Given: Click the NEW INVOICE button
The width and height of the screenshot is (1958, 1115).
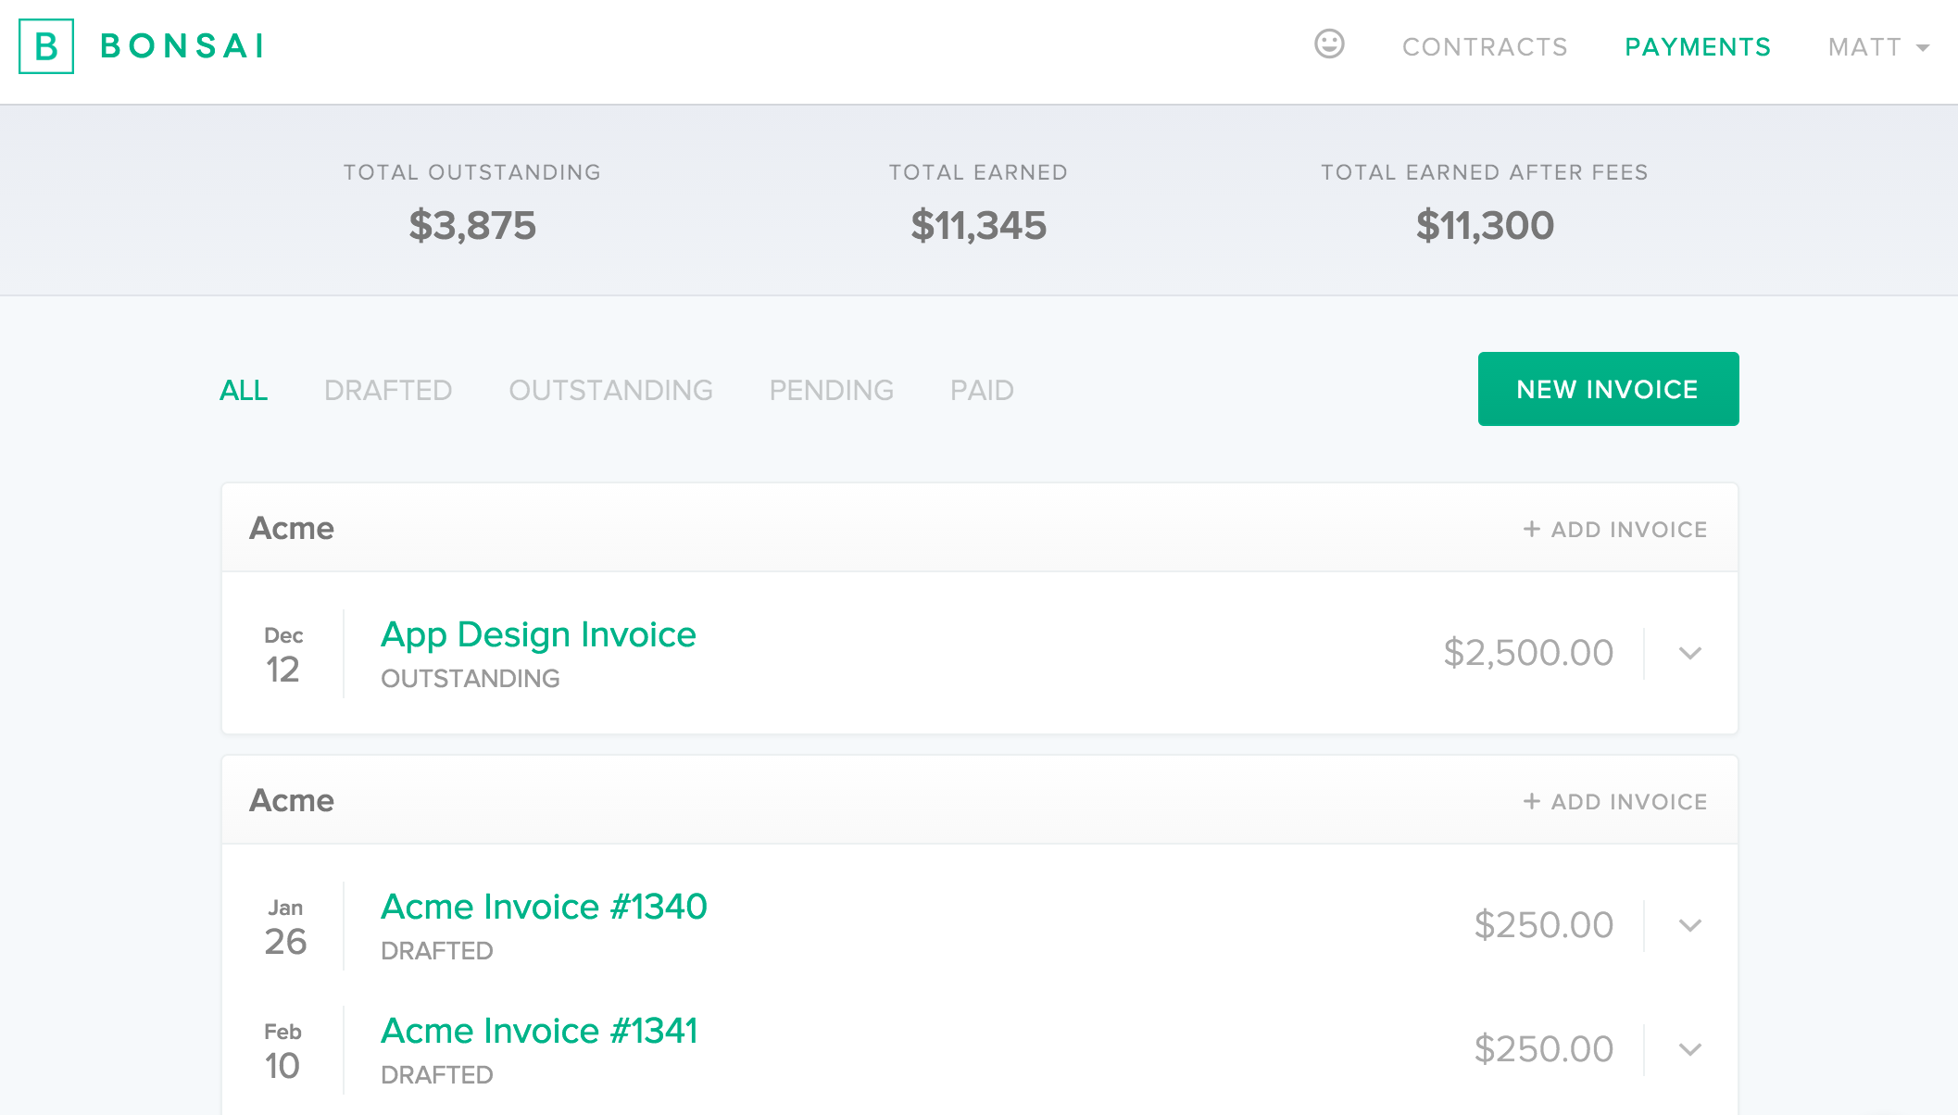Looking at the screenshot, I should (x=1608, y=389).
